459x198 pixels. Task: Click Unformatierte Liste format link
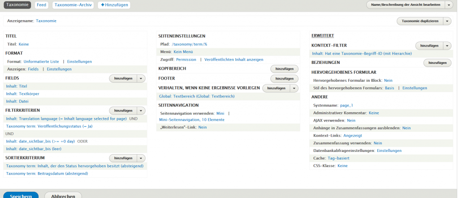point(41,61)
